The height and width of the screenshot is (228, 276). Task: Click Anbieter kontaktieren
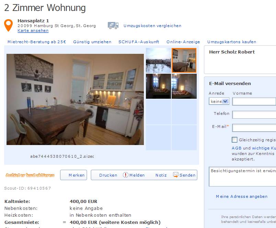[30, 175]
